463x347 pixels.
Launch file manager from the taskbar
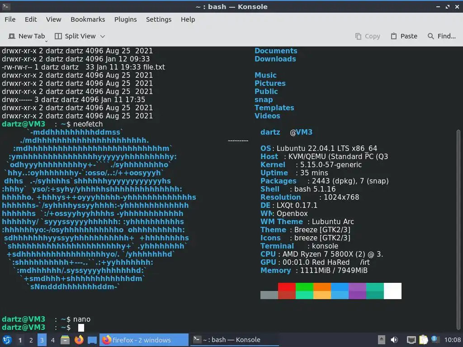coord(65,340)
